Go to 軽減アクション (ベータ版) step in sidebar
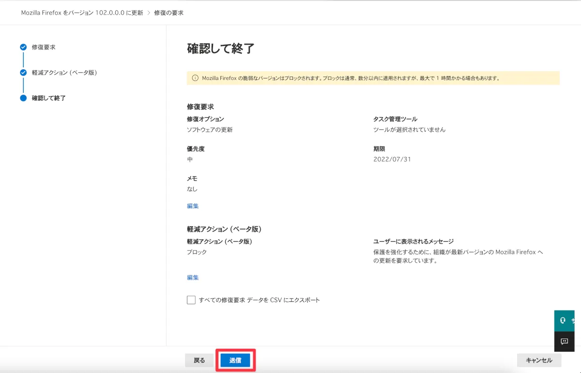 coord(64,73)
